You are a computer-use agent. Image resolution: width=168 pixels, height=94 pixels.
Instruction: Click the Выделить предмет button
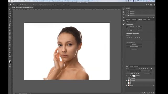point(134,47)
